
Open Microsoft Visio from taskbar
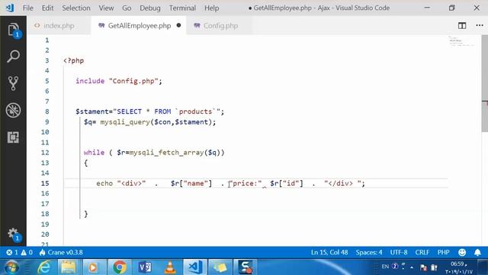pyautogui.click(x=145, y=267)
